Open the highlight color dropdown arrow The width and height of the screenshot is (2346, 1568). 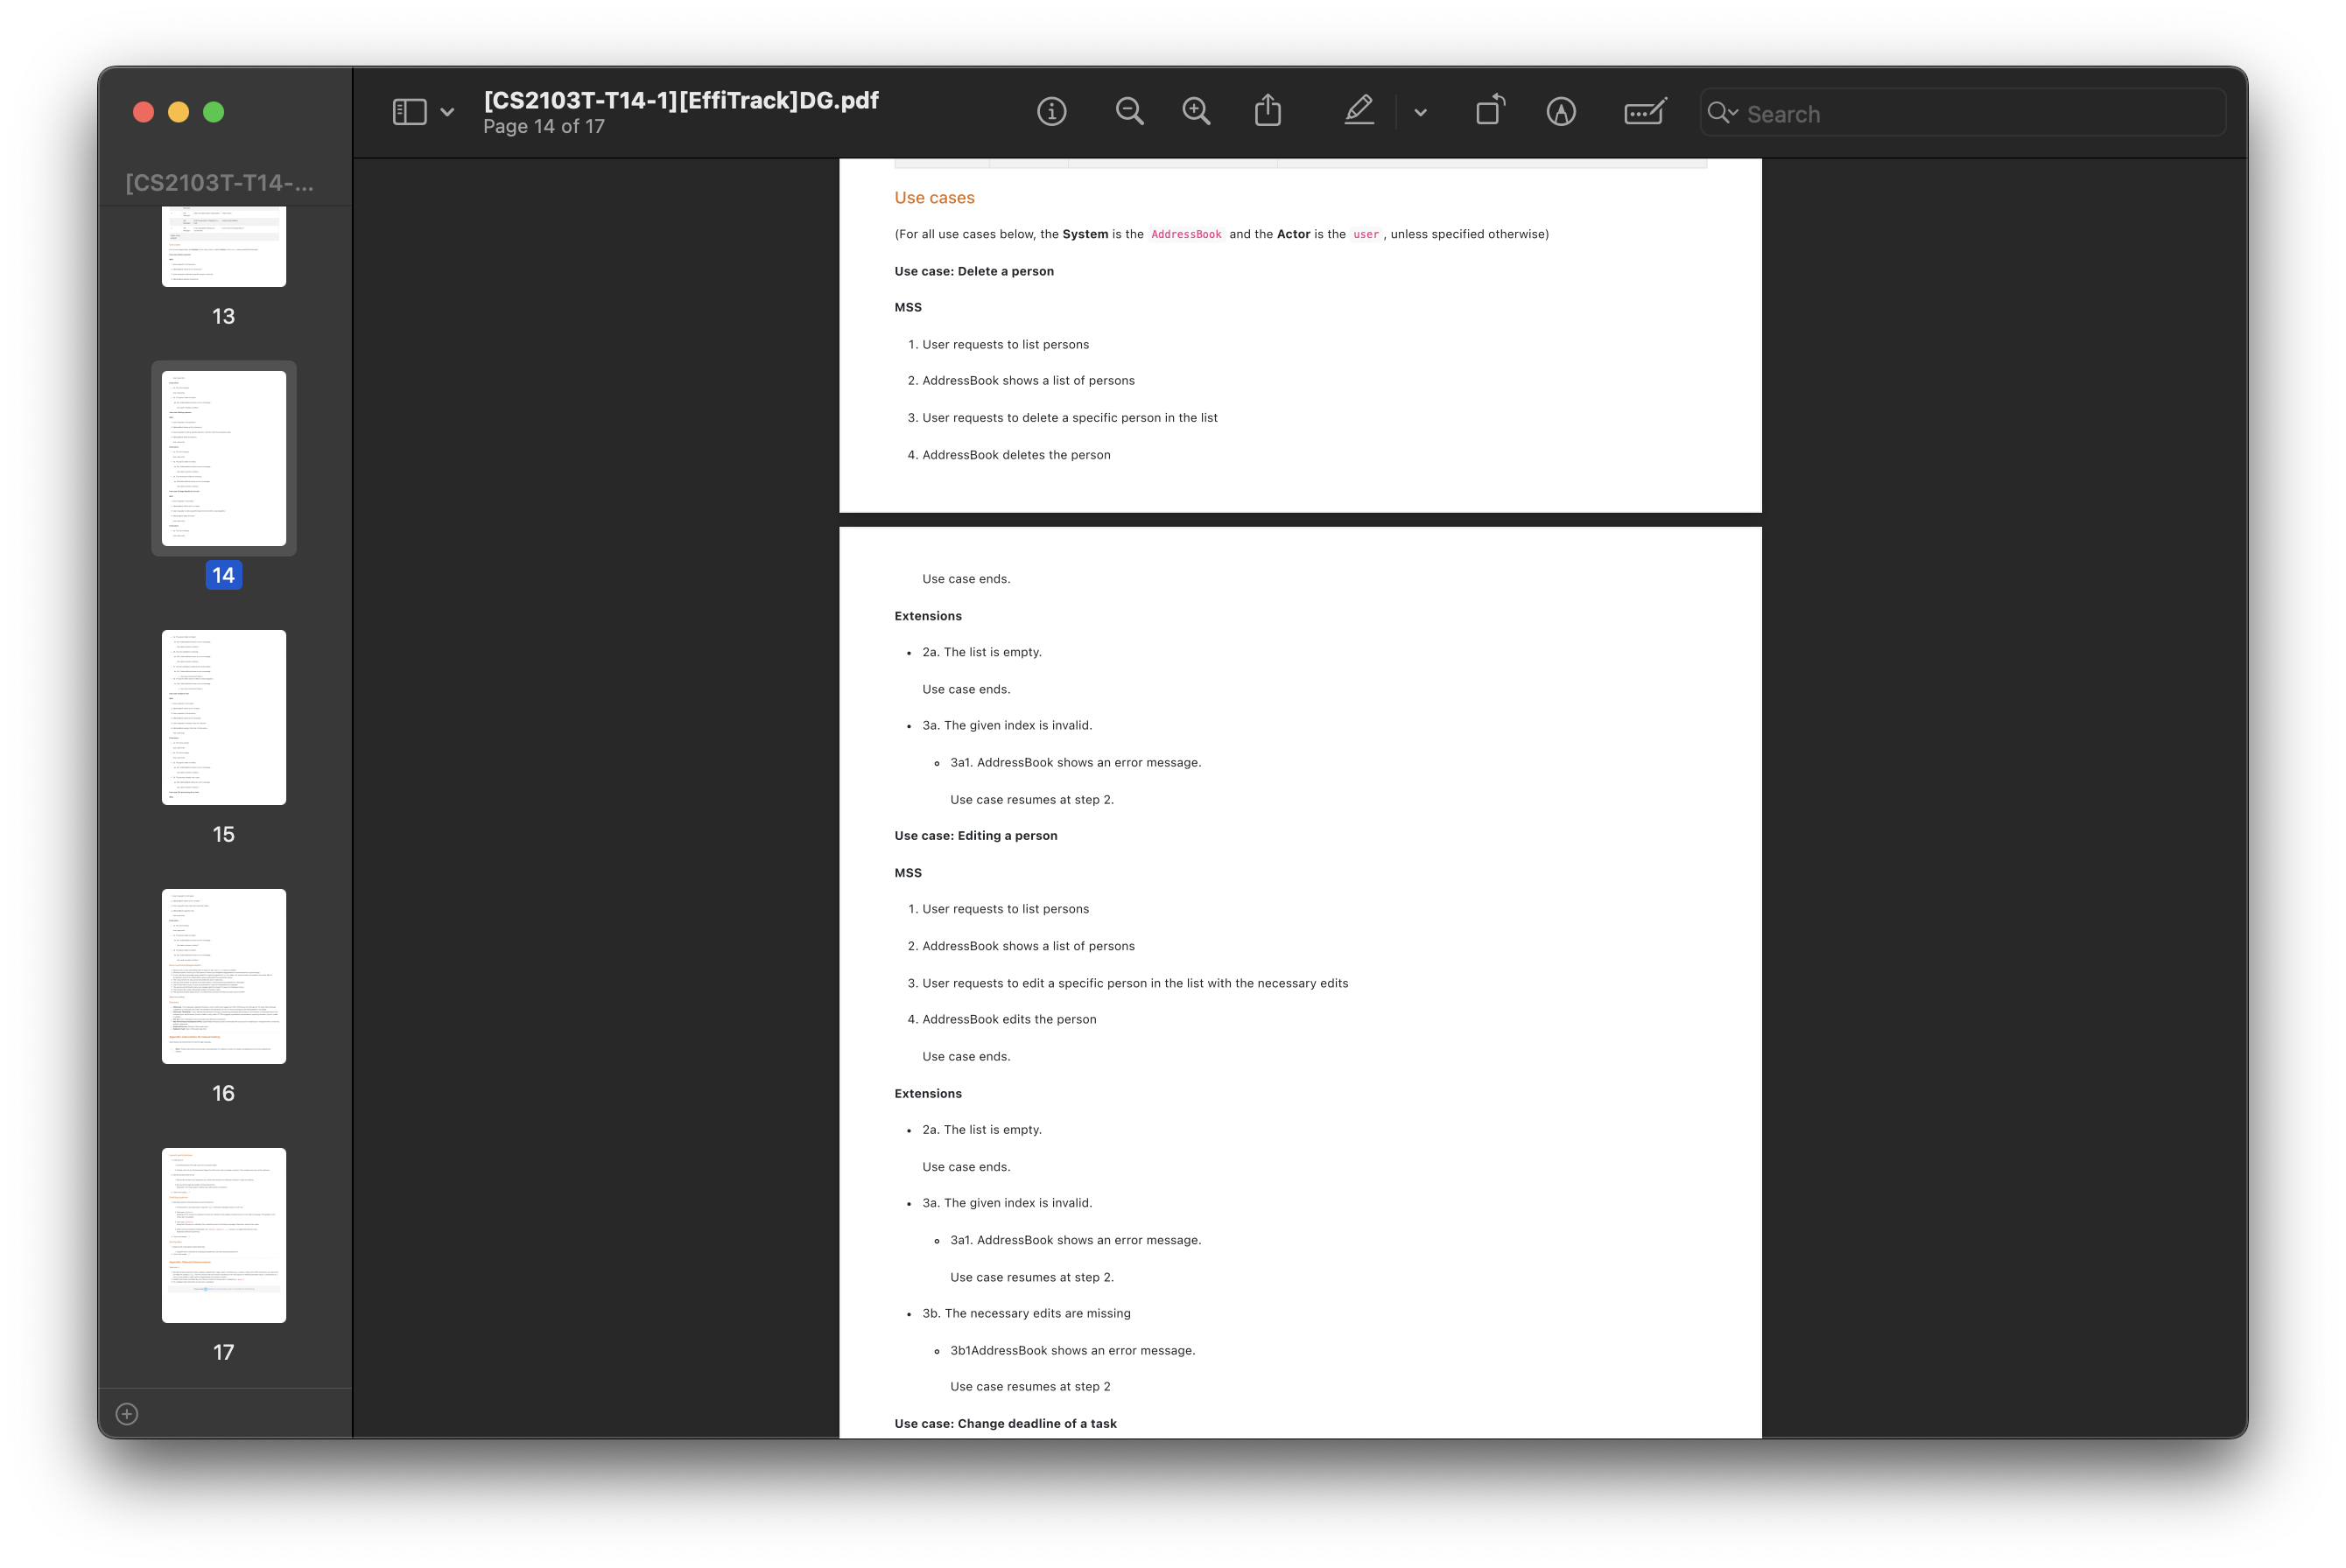click(x=1421, y=113)
